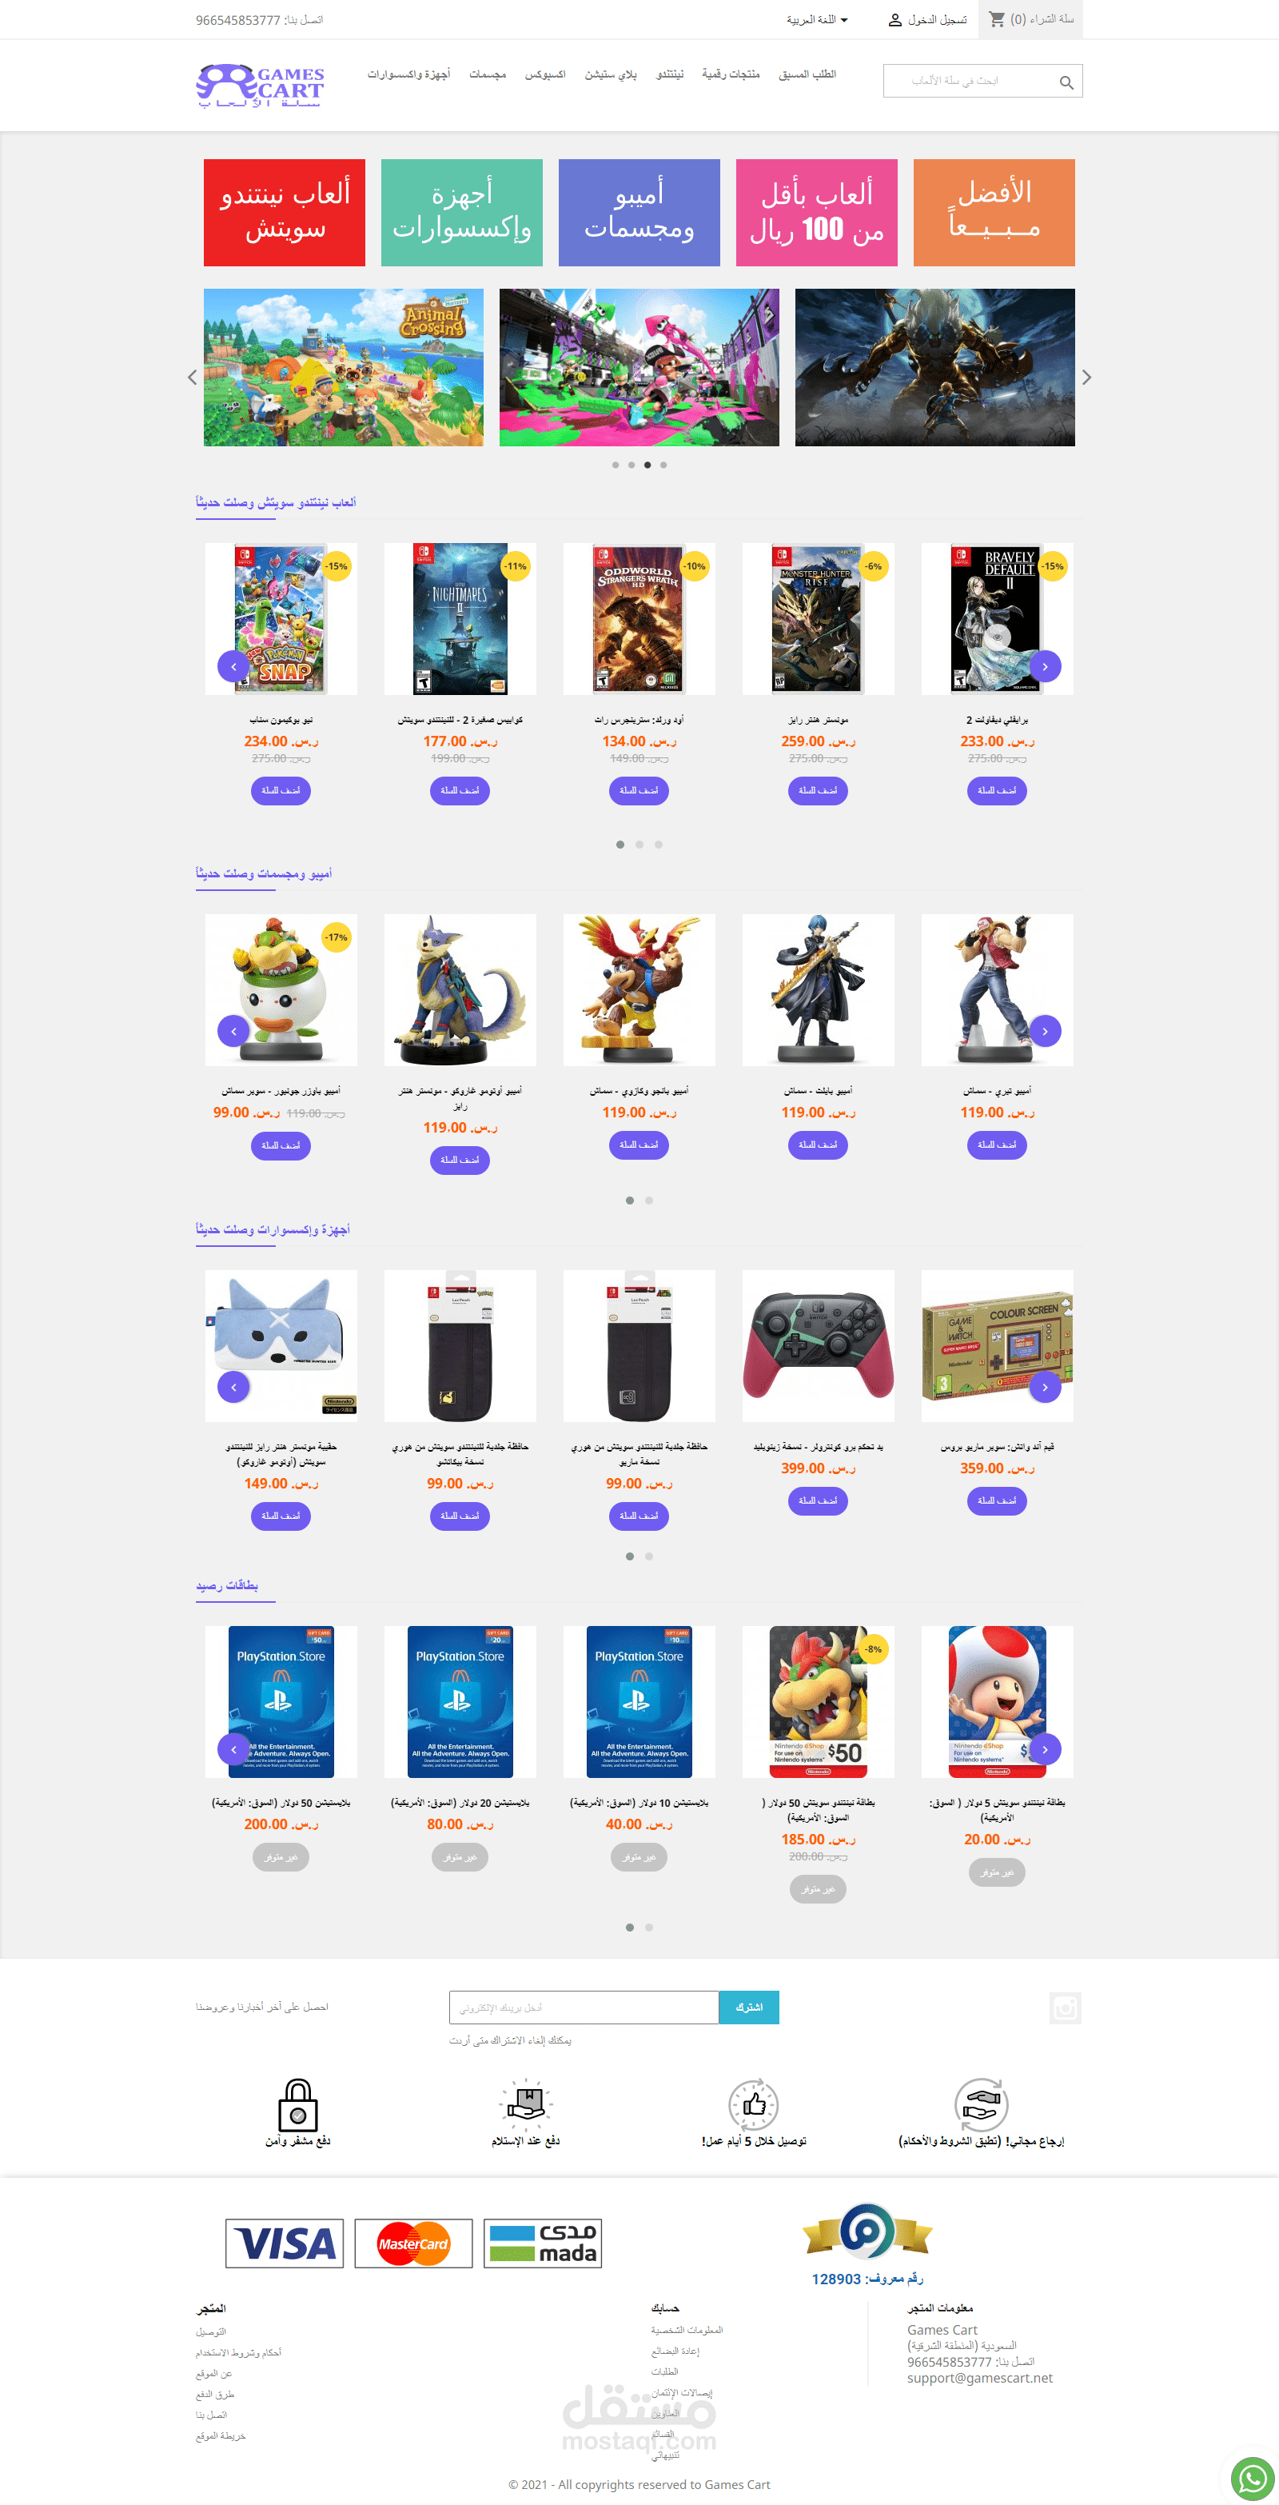Select the last banner carousel dot
The image size is (1279, 2505).
pyautogui.click(x=663, y=465)
